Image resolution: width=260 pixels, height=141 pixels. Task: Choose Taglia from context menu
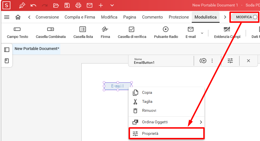(167, 101)
